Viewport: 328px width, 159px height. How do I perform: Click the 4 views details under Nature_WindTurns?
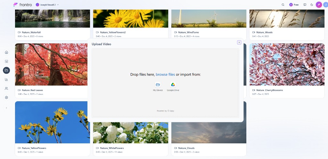coord(187,36)
